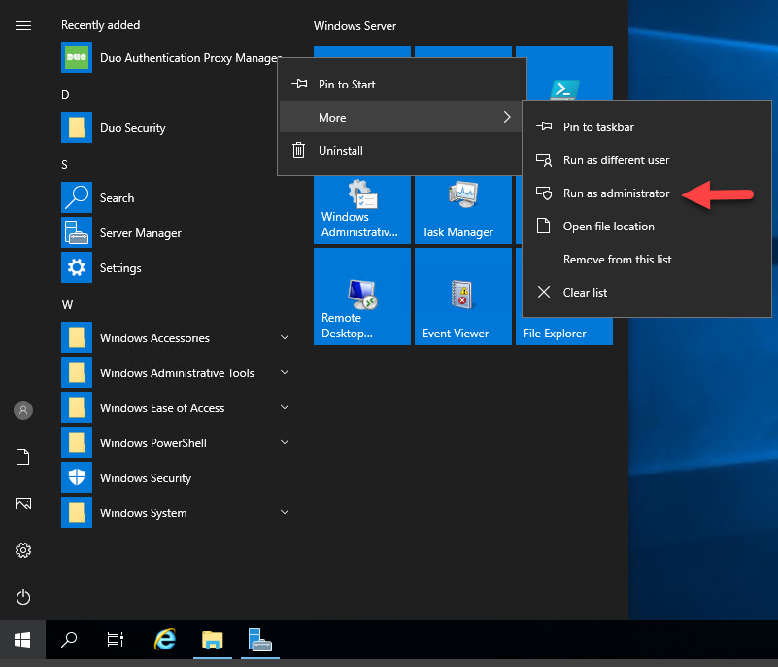Open the File Explorer tile

click(x=564, y=332)
